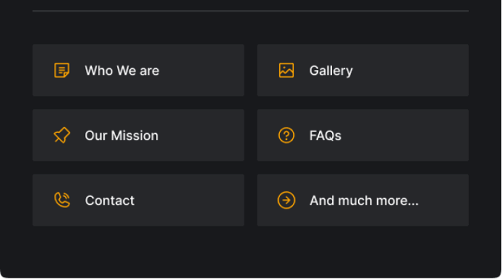Select the Our Mission text label
502x280 pixels.
(x=122, y=136)
